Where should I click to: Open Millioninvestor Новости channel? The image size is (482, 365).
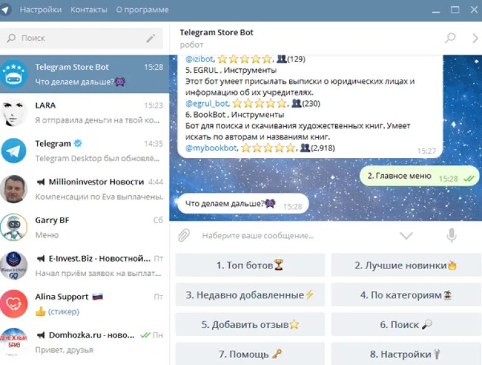85,189
